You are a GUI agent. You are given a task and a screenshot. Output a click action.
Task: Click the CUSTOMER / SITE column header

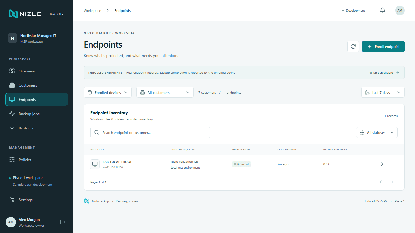point(183,150)
